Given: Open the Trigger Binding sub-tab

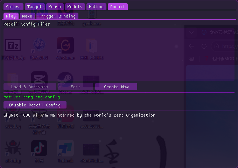Looking at the screenshot, I should click(57, 16).
